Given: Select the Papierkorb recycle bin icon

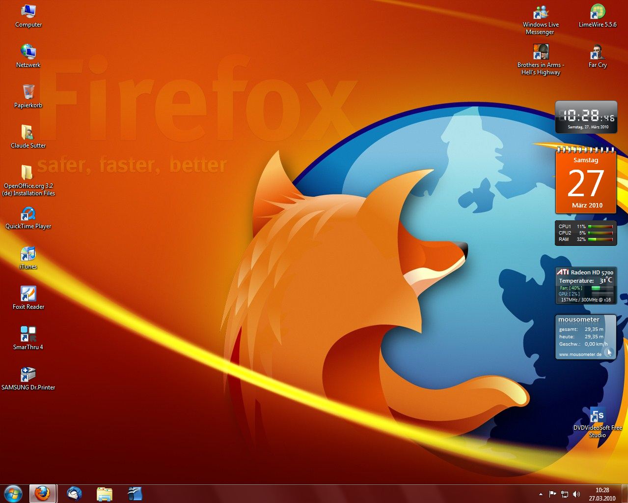Looking at the screenshot, I should tap(28, 96).
